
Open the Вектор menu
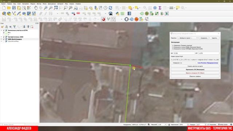[x=39, y=4]
